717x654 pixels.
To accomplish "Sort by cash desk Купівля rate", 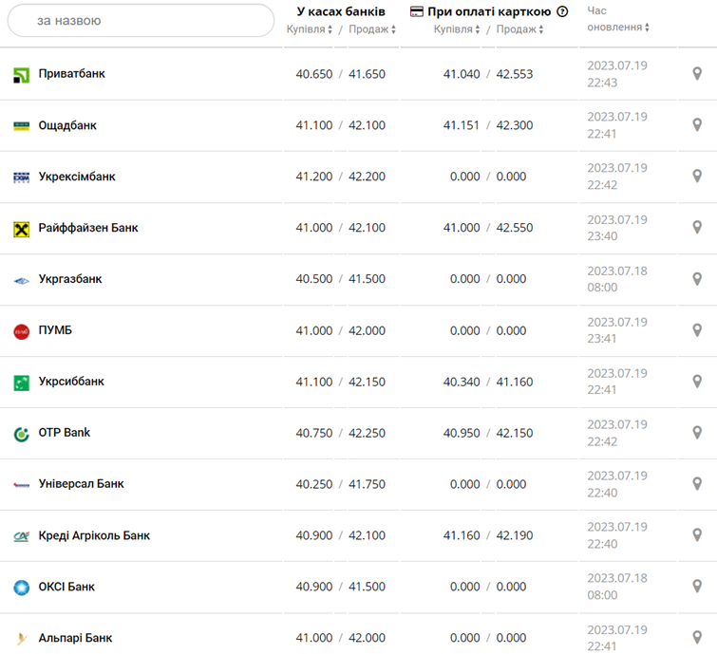I will tap(310, 29).
